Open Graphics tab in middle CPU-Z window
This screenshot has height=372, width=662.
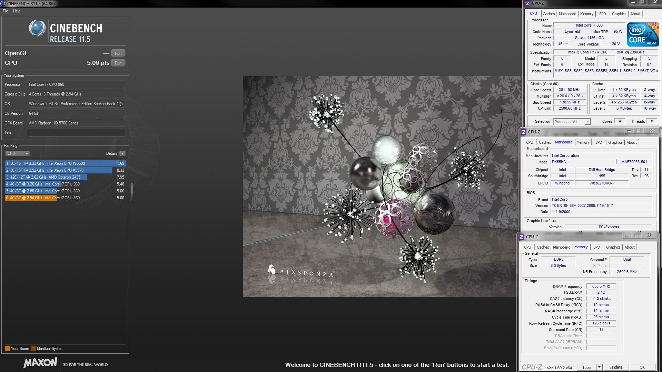point(615,142)
